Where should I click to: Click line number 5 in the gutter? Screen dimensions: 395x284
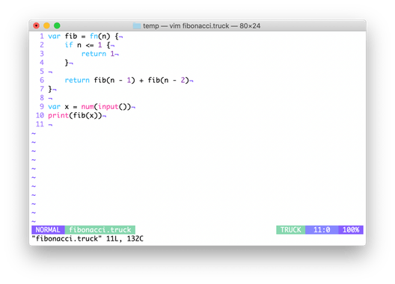pos(42,72)
